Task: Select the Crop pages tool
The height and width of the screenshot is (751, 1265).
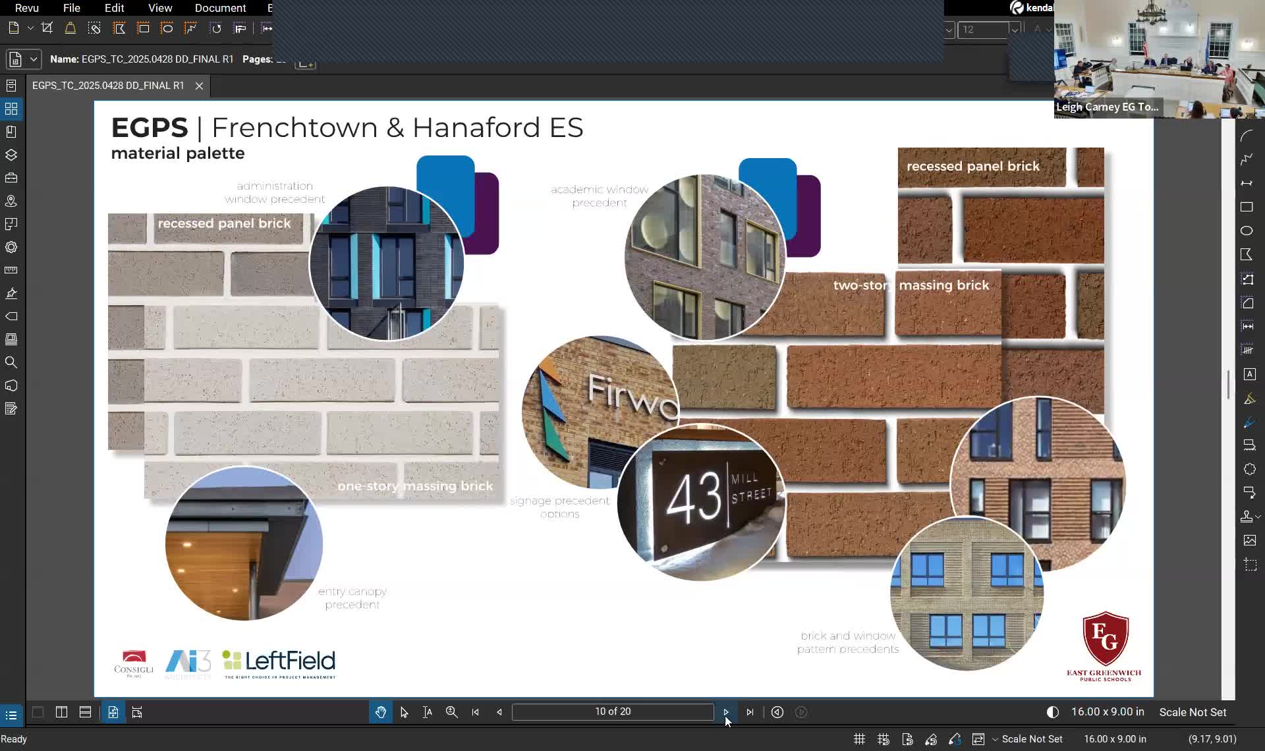Action: pyautogui.click(x=47, y=28)
